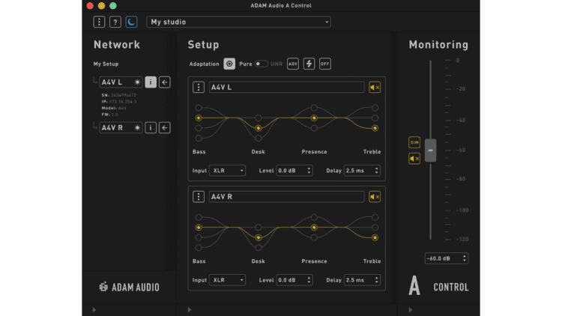
Task: Select the active Treble cut node for A4V L
Action: 375,128
